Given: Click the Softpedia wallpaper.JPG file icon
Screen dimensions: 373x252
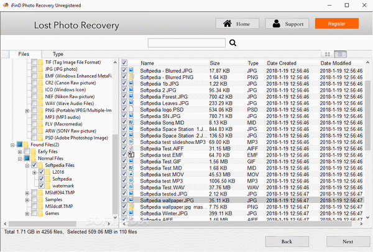Looking at the screenshot, I should [131, 200].
